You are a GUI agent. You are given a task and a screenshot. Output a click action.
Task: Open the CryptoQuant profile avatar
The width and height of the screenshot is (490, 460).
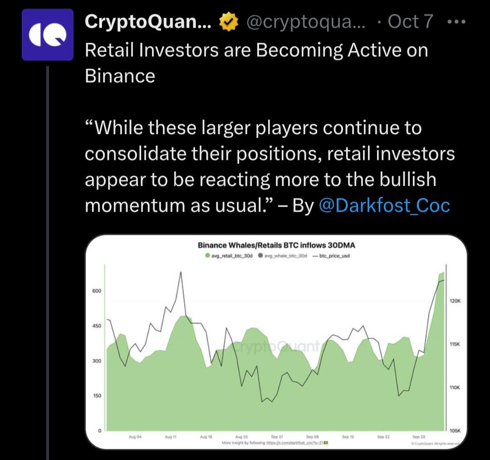coord(48,35)
